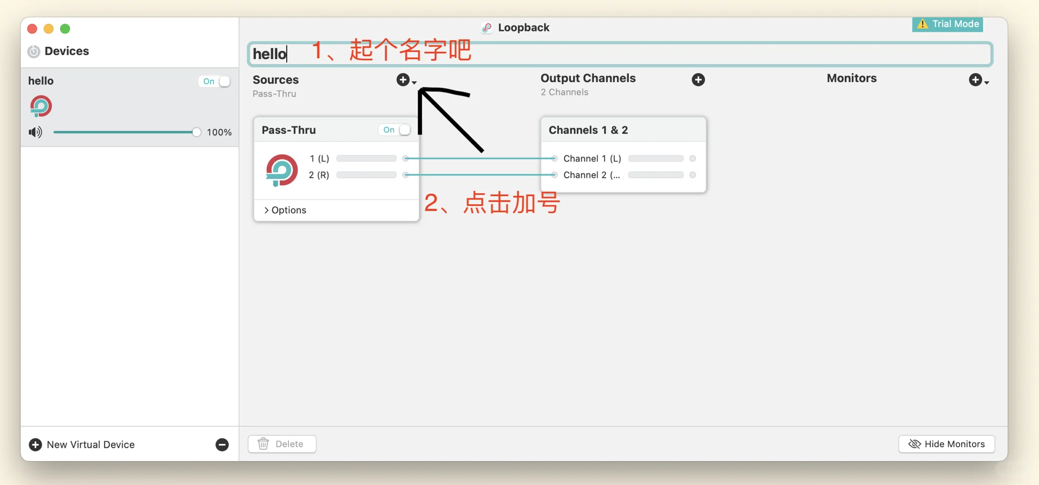The width and height of the screenshot is (1039, 485).
Task: Click the 1 (L) level meter
Action: [366, 158]
